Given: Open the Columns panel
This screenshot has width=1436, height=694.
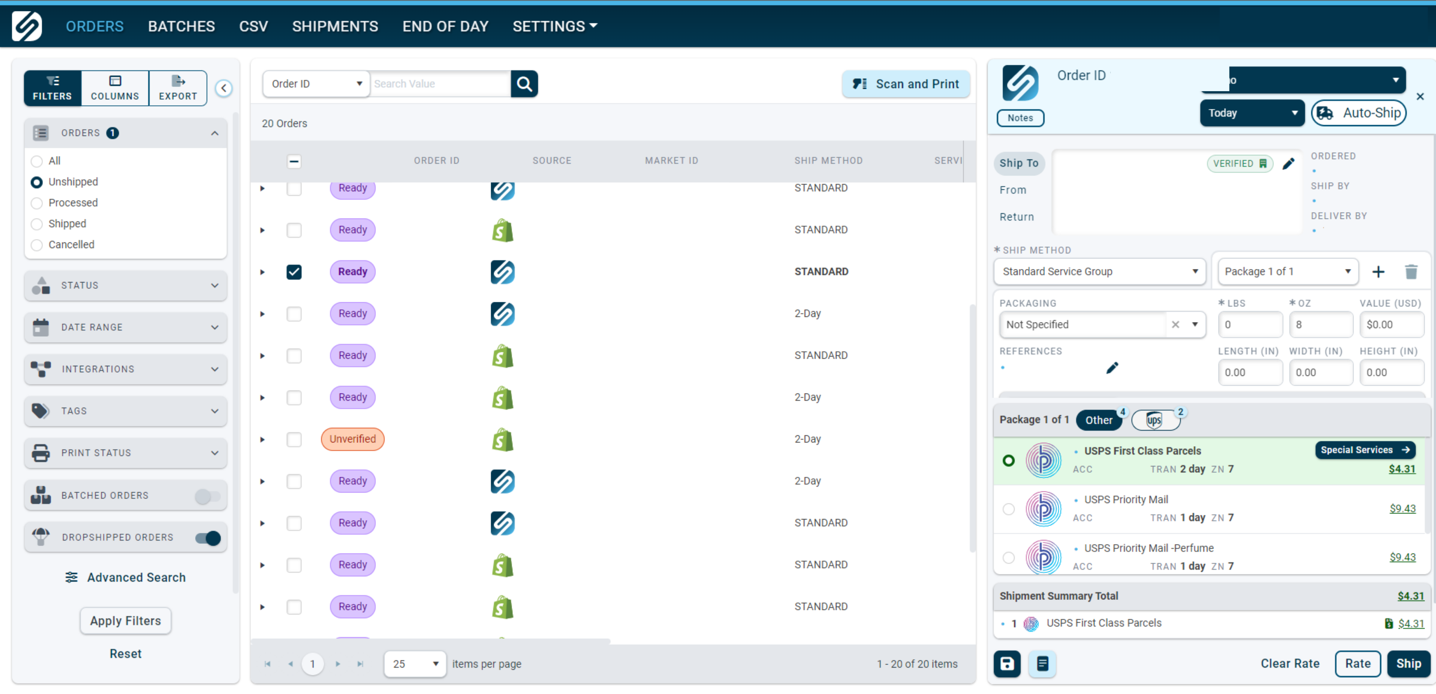Looking at the screenshot, I should tap(114, 87).
